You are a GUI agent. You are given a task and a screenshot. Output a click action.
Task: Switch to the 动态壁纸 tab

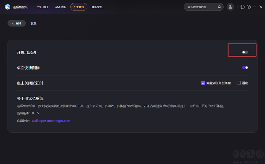pyautogui.click(x=60, y=7)
